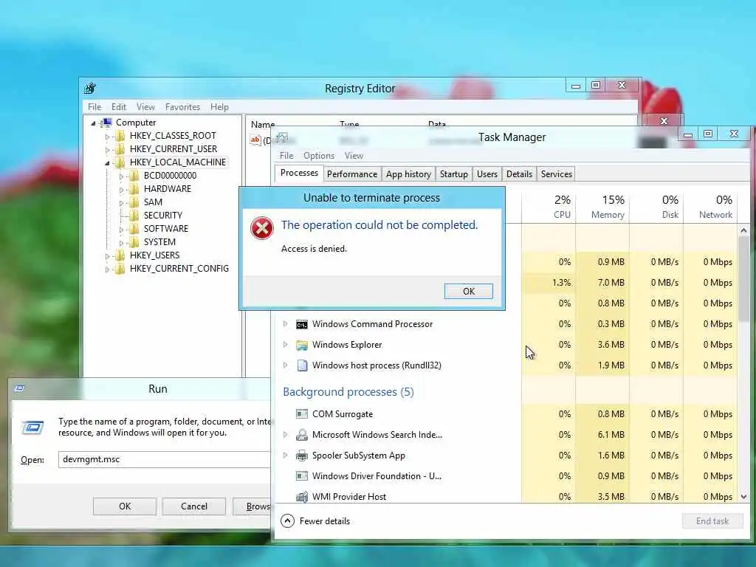This screenshot has height=567, width=756.
Task: Select HKEY_CURRENT_USER folder icon
Action: point(120,149)
